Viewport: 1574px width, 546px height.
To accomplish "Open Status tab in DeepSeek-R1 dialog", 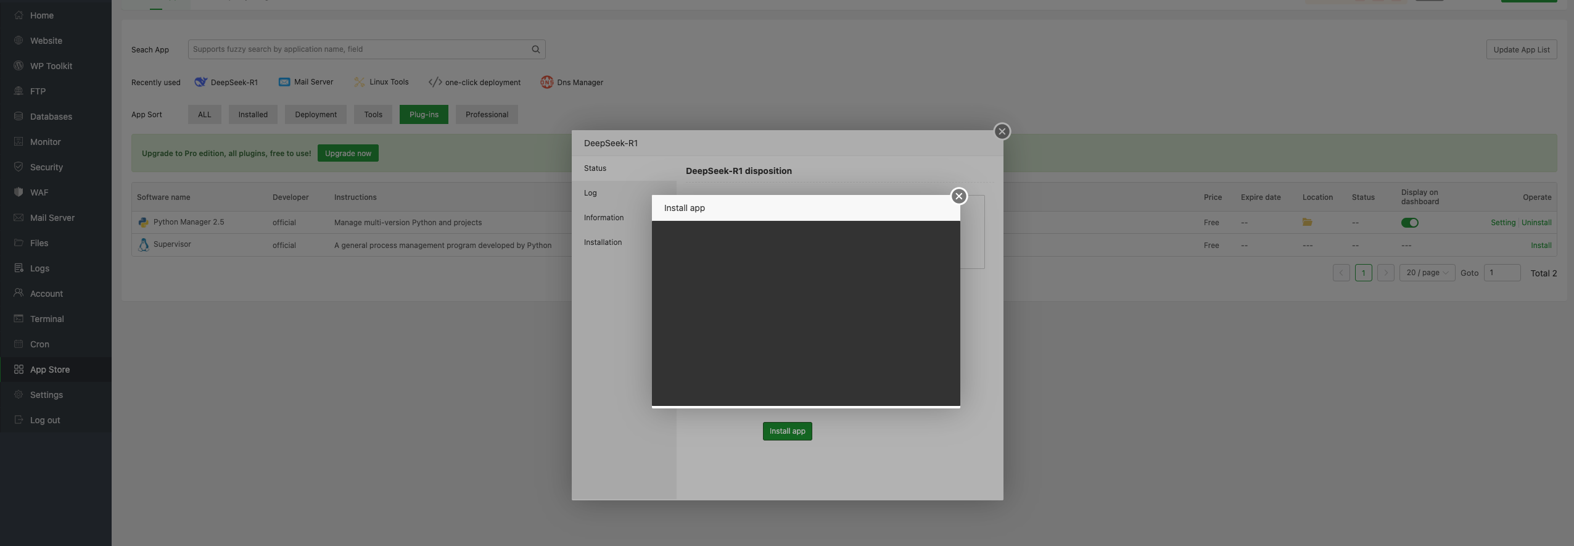I will [624, 168].
